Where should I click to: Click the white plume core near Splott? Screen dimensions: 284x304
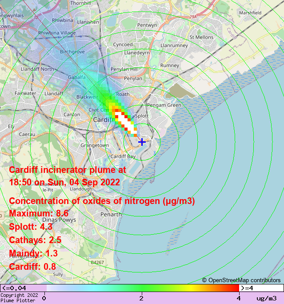click(x=126, y=123)
